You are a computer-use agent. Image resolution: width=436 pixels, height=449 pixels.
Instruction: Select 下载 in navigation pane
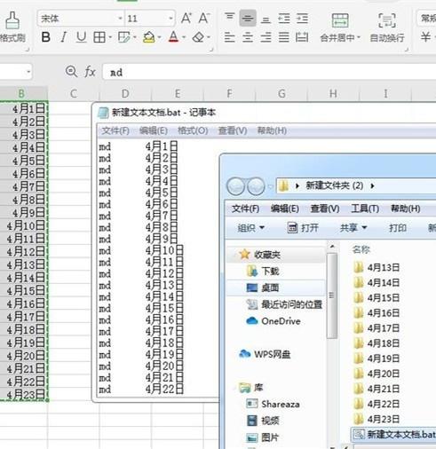coord(270,271)
